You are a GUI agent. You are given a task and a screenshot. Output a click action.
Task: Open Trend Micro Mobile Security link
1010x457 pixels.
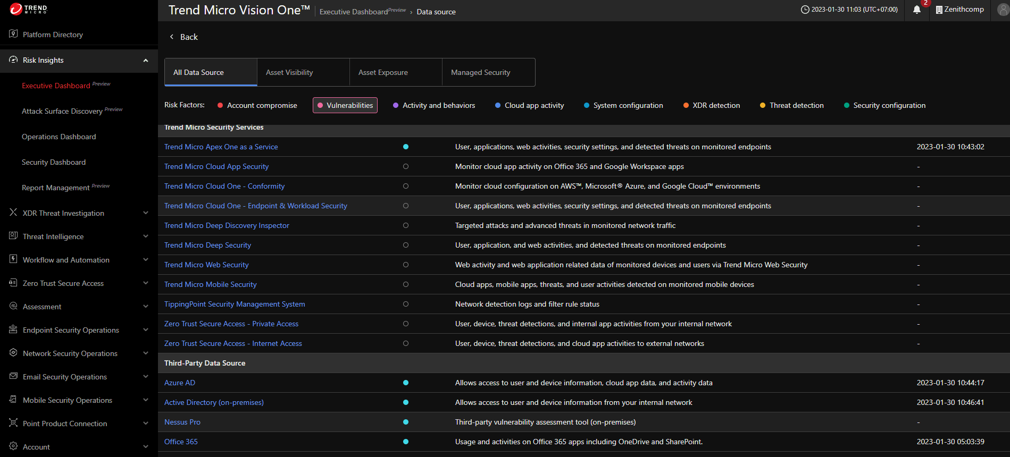click(210, 284)
